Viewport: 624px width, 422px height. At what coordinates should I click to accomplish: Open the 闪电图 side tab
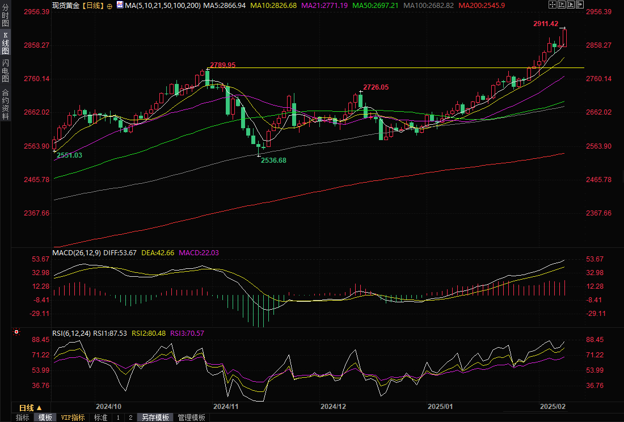[x=5, y=71]
